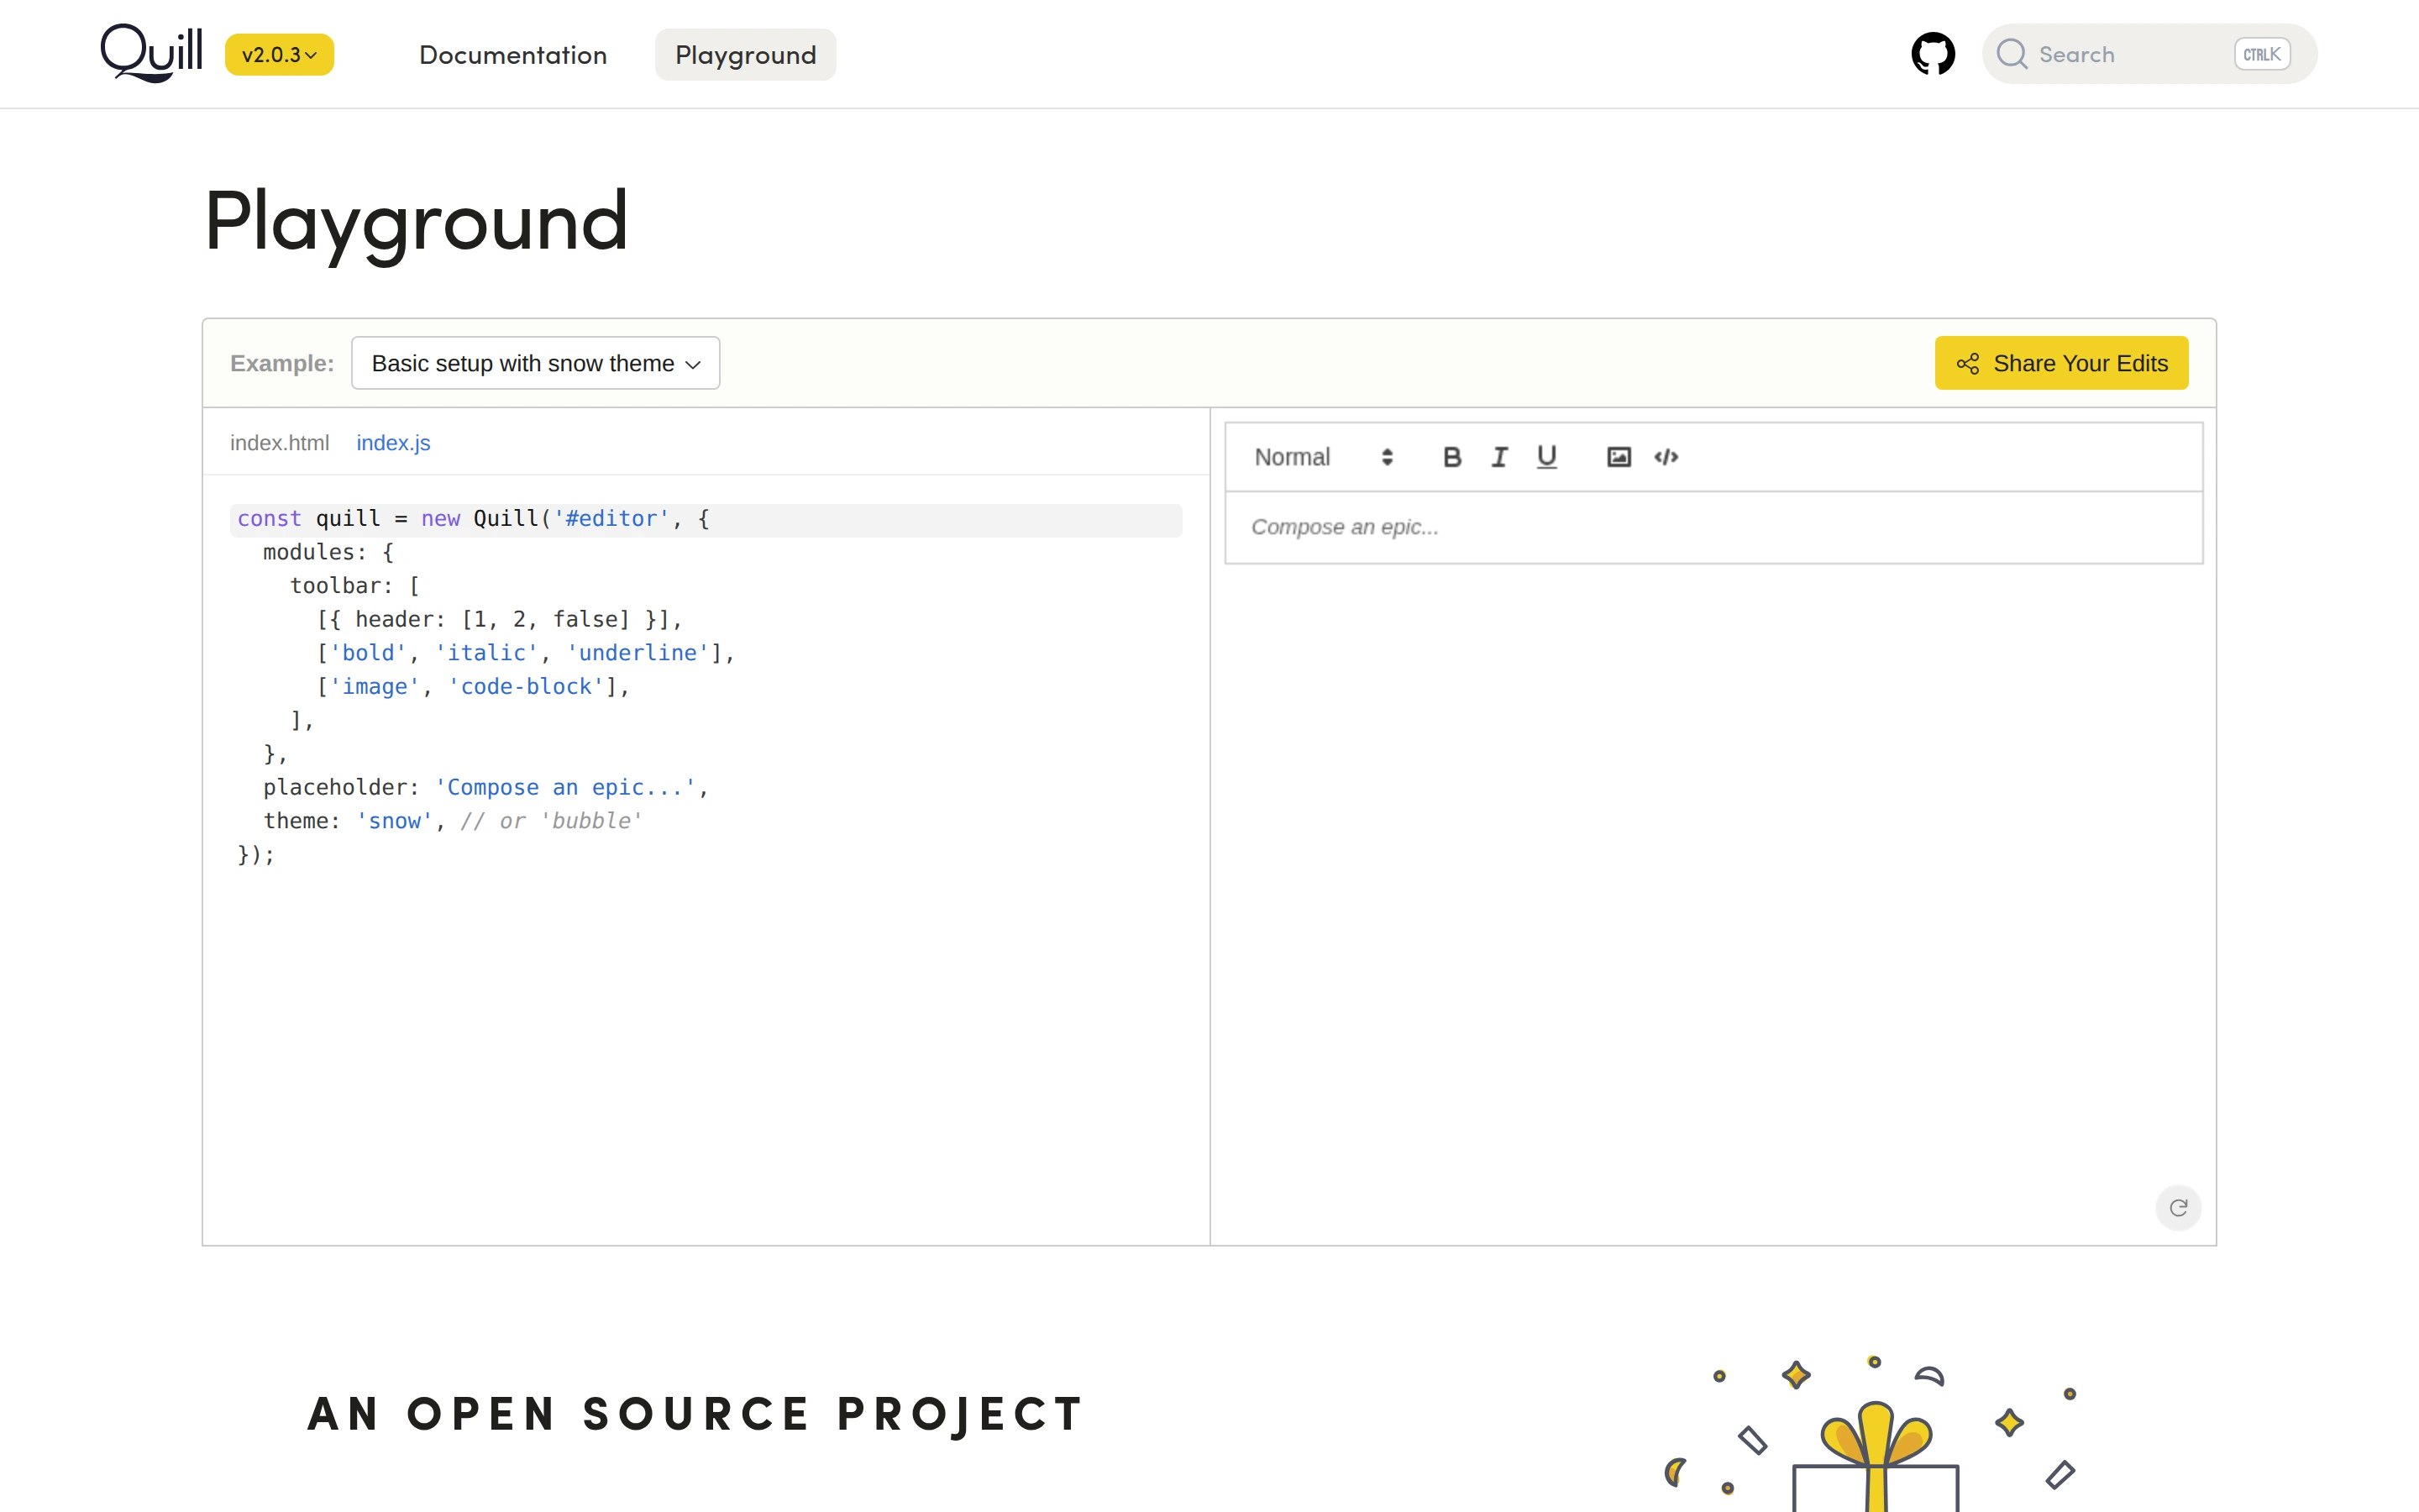Click the header: [1, 2, false] line
This screenshot has width=2419, height=1512.
click(x=500, y=620)
